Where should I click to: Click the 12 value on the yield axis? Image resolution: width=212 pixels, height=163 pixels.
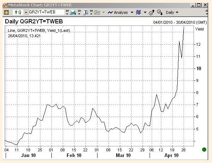pos(198,44)
